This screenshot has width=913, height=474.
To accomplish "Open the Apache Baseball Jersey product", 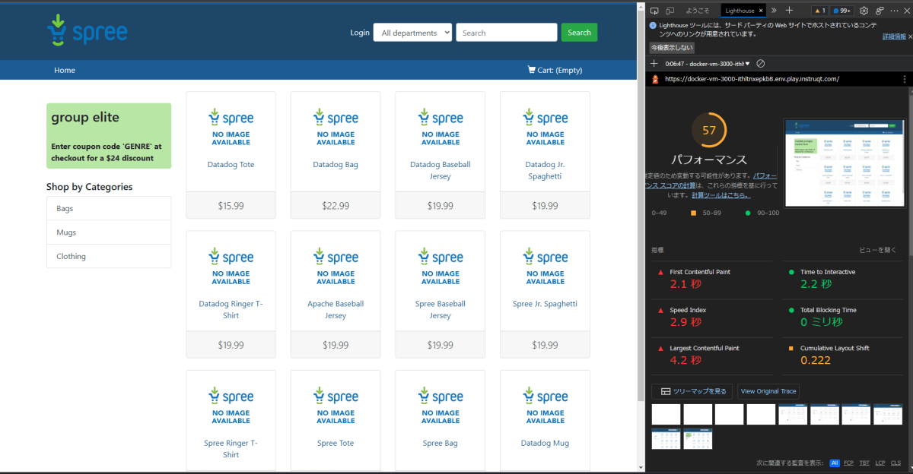I will pyautogui.click(x=336, y=309).
